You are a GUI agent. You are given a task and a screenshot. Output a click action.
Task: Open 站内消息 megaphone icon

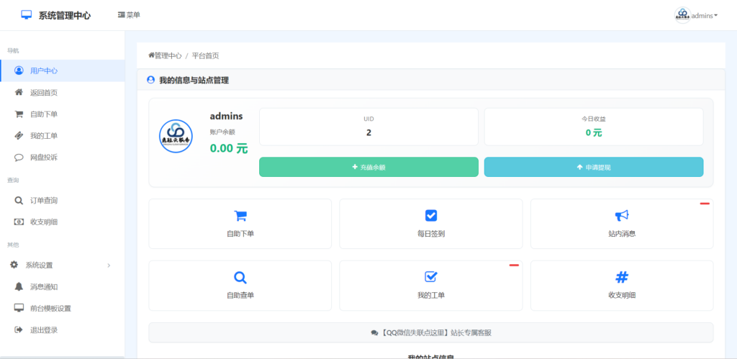pyautogui.click(x=622, y=216)
